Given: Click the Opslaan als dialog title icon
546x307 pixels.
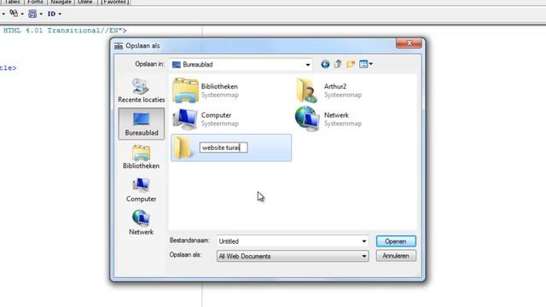Looking at the screenshot, I should [119, 46].
